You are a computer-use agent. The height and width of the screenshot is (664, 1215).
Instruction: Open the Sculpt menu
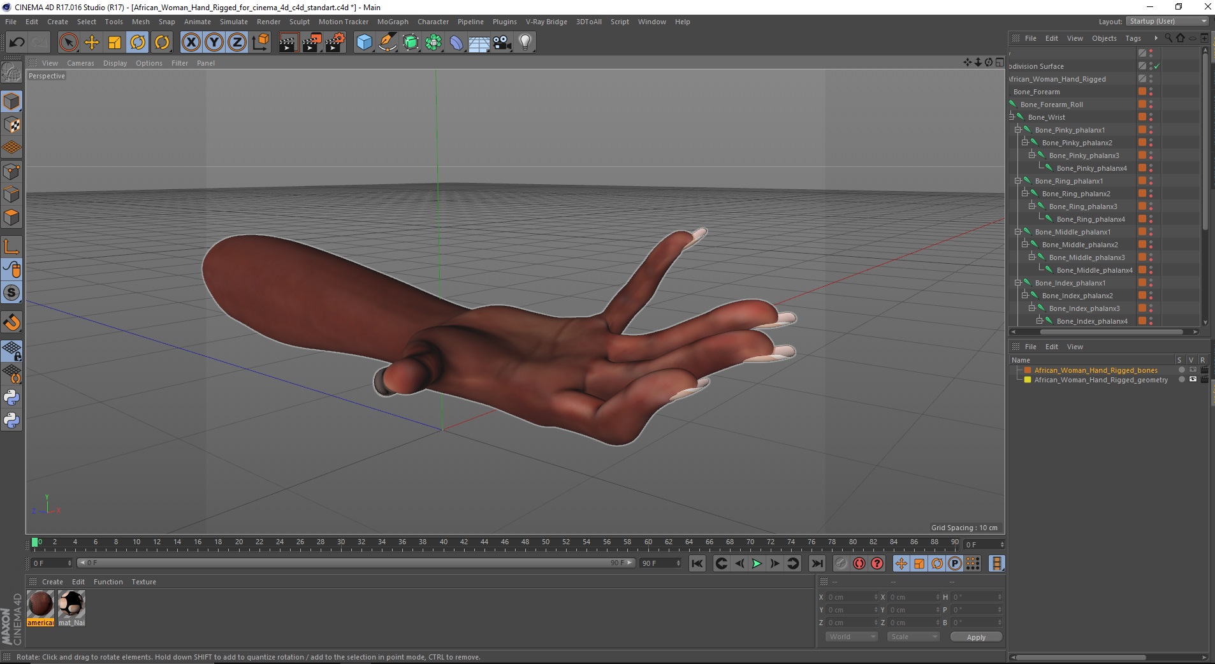299,22
